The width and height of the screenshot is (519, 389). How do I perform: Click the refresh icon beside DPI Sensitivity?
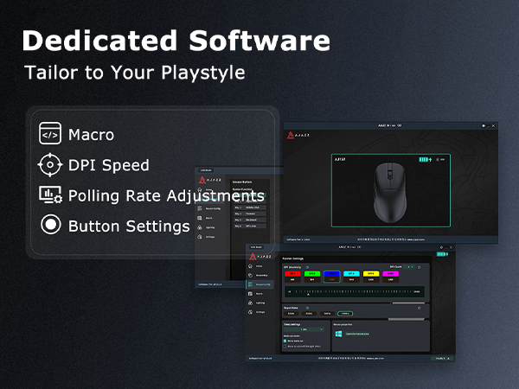click(307, 267)
